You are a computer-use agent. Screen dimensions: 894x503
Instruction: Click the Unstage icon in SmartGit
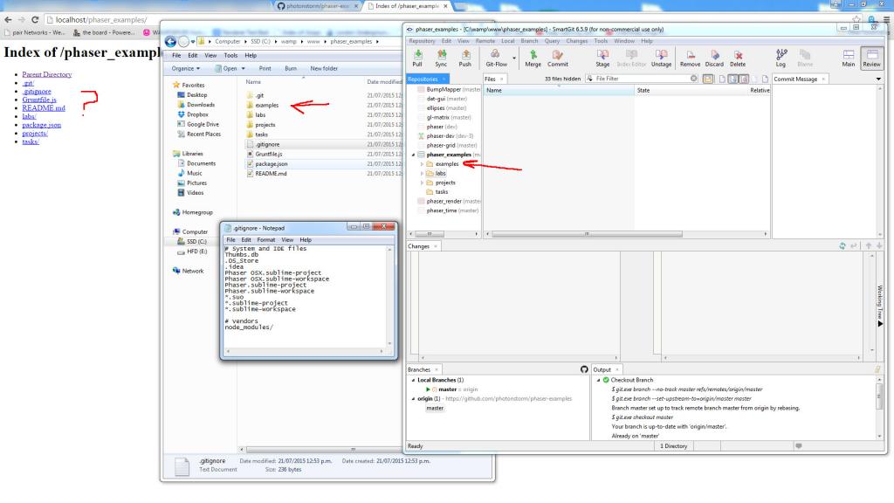coord(662,58)
